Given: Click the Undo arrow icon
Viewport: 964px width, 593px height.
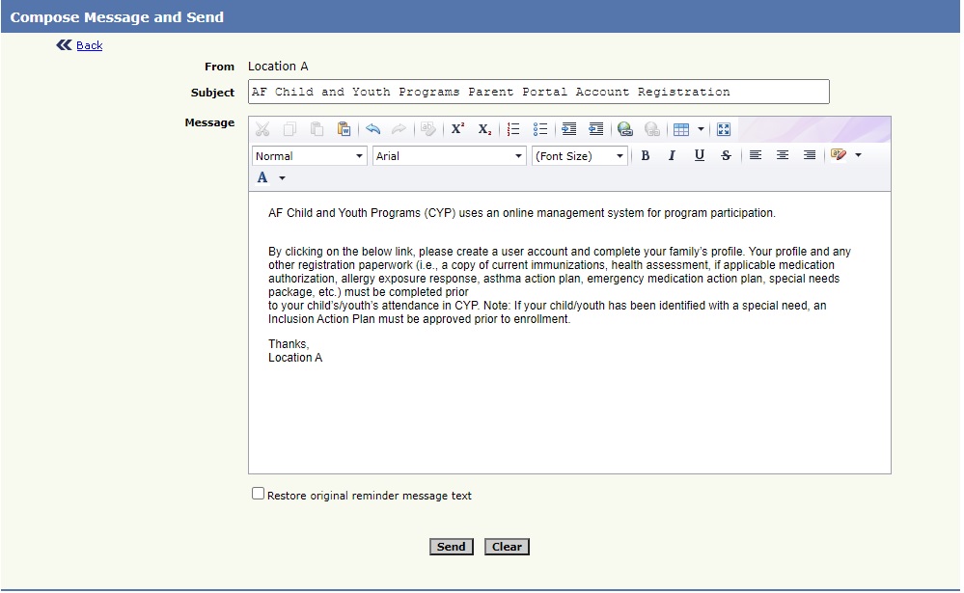Looking at the screenshot, I should [x=372, y=129].
